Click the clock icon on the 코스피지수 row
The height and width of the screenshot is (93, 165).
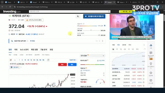point(144,69)
